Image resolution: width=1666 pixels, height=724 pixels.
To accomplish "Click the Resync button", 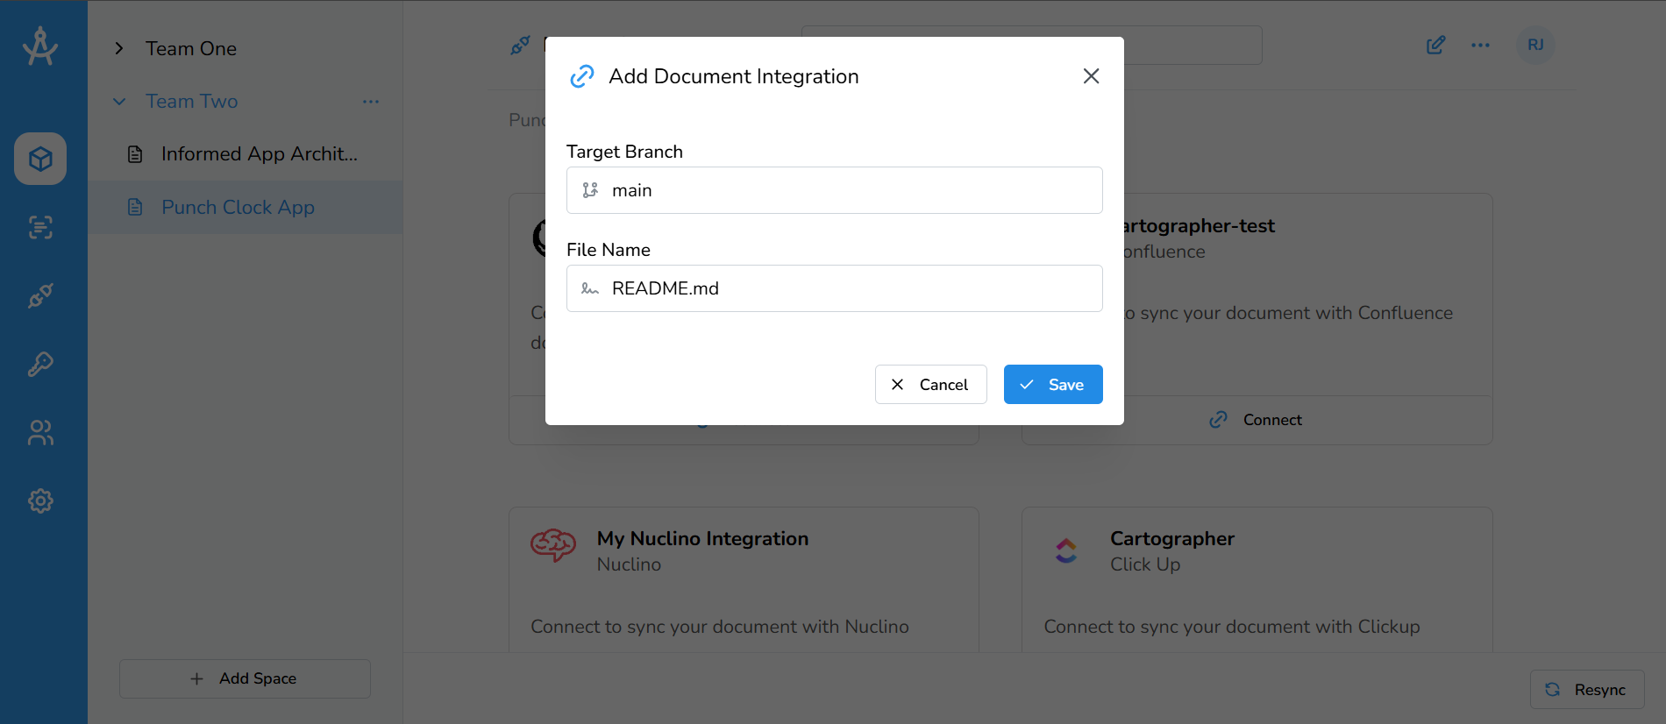I will [1587, 690].
